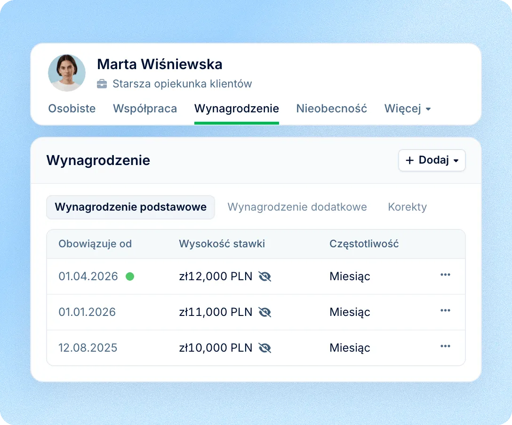
Task: Show the zł10,000 PLN salary value
Action: point(265,348)
